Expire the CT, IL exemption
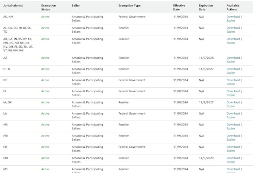 pos(231,73)
